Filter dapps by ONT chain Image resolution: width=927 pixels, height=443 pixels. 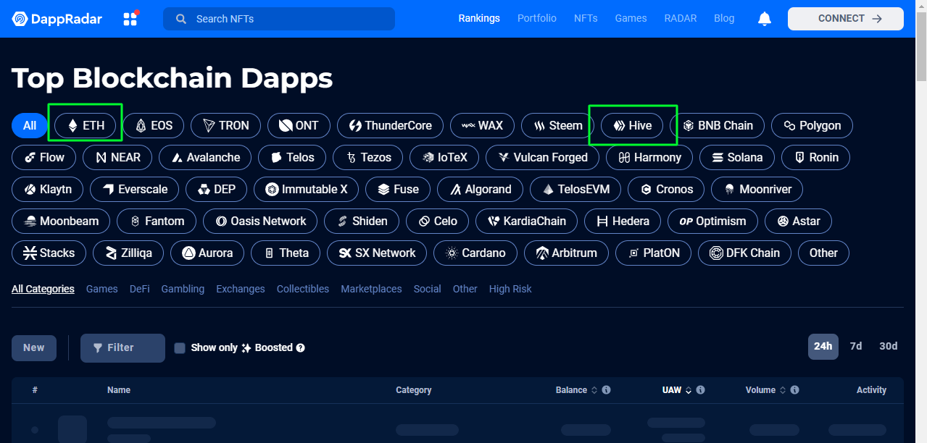tap(299, 125)
